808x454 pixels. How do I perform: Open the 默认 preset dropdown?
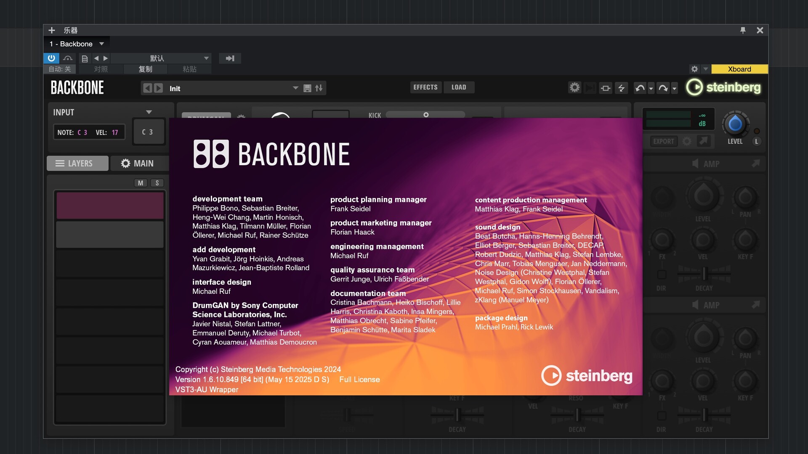(x=161, y=58)
